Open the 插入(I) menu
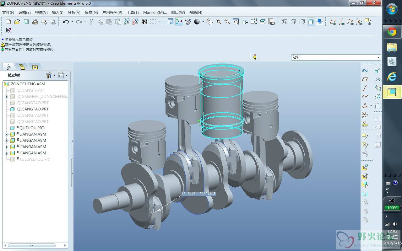The height and width of the screenshot is (251, 402). pyautogui.click(x=58, y=13)
